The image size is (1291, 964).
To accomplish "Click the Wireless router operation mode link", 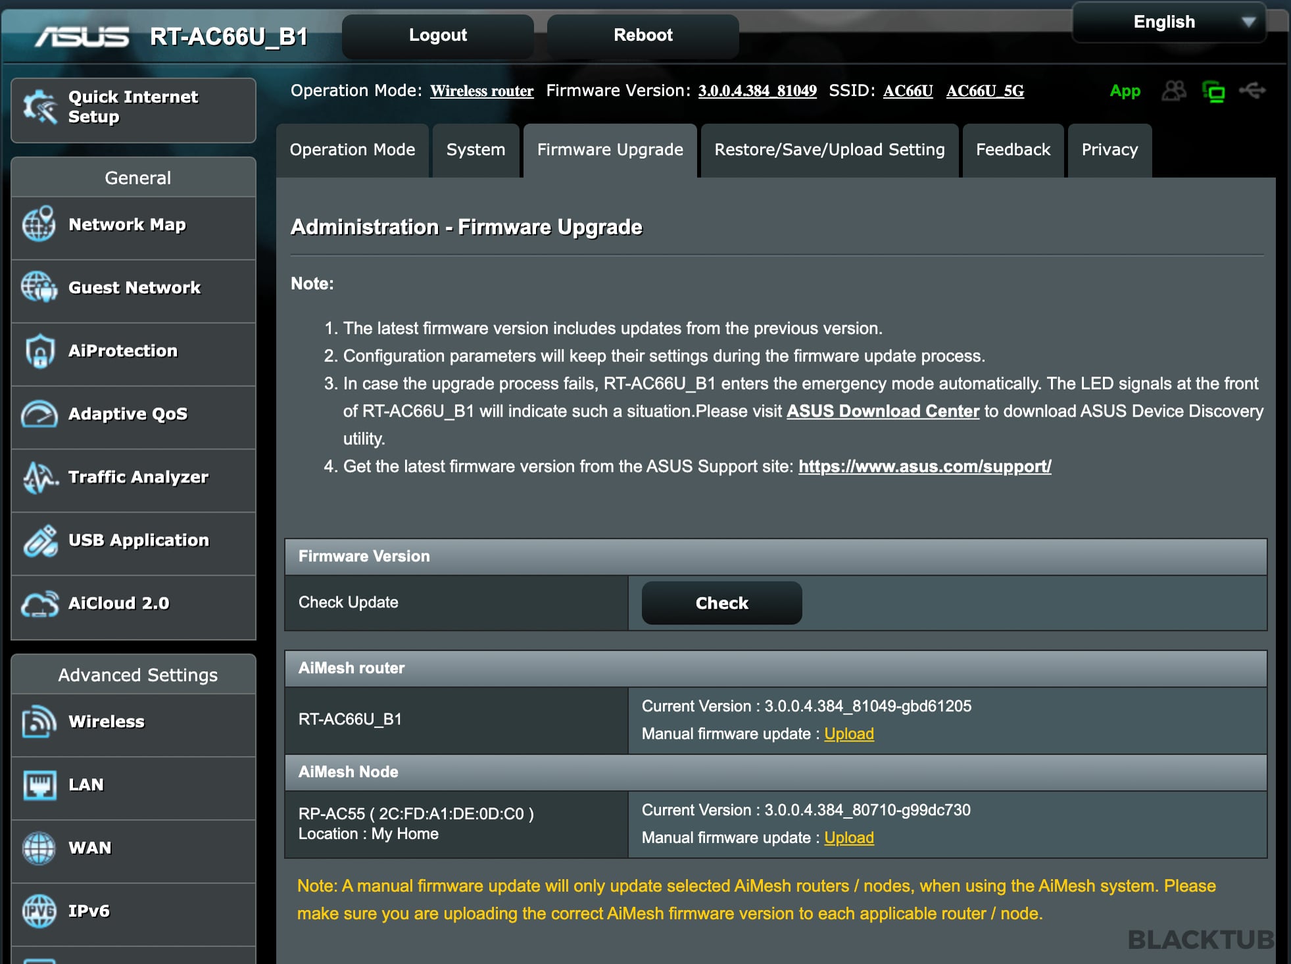I will [x=482, y=91].
